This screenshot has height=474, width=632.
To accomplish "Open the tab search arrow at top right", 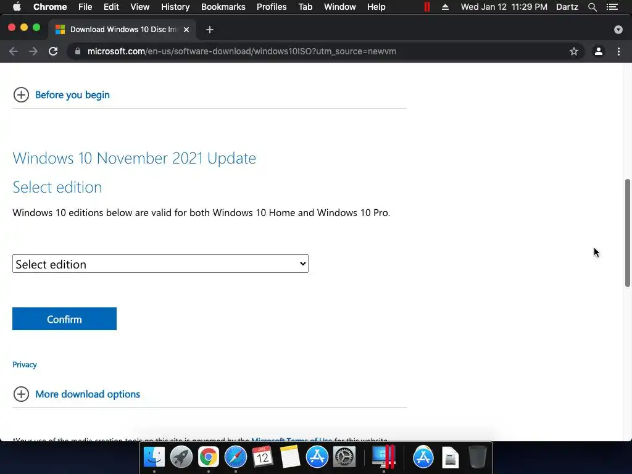I will 618,30.
